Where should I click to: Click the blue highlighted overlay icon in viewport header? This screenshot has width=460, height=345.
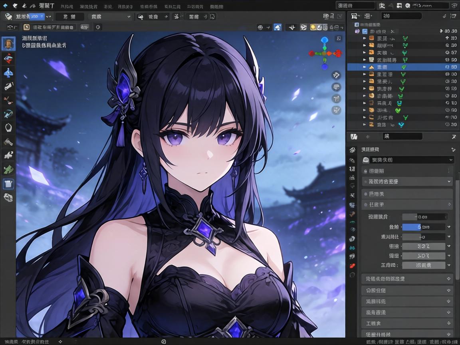click(x=278, y=27)
